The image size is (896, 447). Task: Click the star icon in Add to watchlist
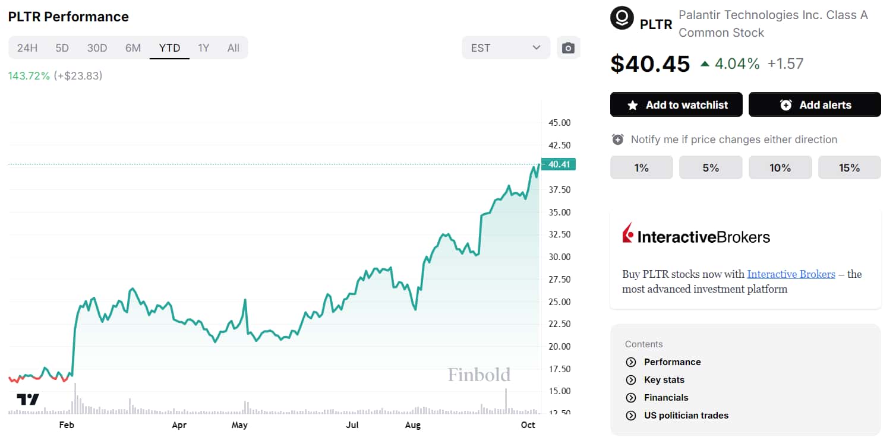pos(633,105)
